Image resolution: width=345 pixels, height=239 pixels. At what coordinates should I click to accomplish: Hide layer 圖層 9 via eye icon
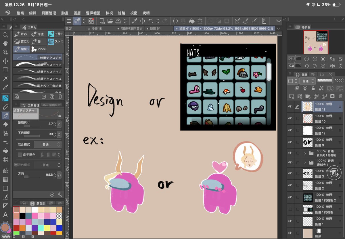pyautogui.click(x=290, y=142)
